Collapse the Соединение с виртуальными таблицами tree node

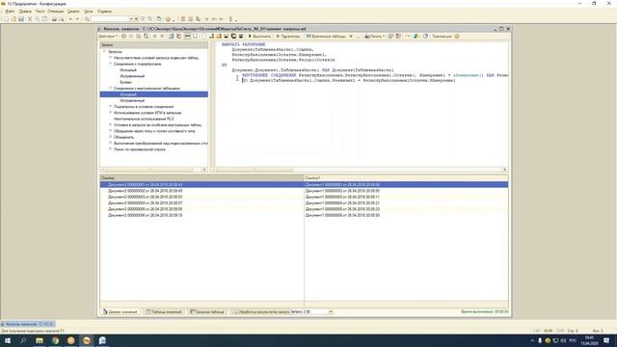click(x=111, y=88)
